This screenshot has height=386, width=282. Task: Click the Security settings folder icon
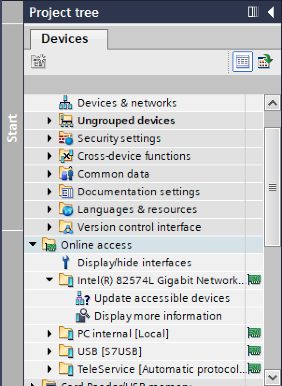click(x=65, y=139)
